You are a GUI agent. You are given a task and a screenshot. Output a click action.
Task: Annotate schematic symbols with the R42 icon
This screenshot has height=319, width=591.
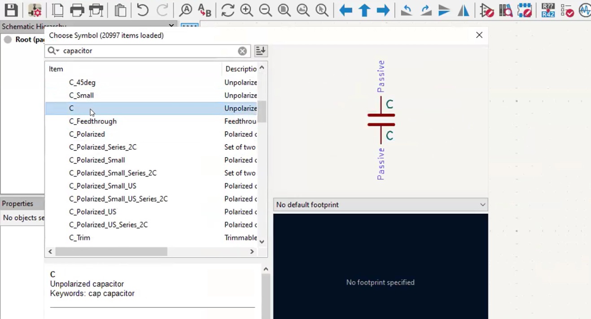pyautogui.click(x=547, y=10)
